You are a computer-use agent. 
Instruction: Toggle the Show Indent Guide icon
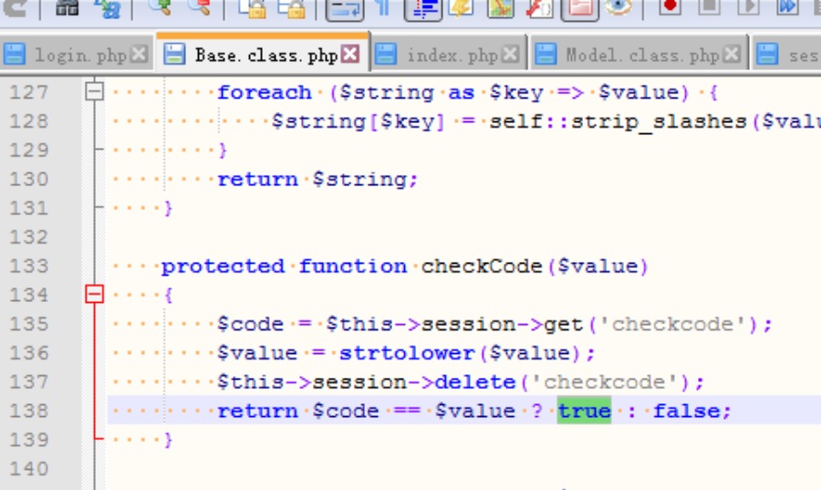click(x=423, y=8)
